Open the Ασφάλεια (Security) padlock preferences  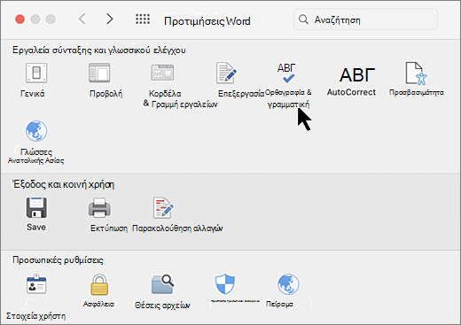(x=99, y=284)
